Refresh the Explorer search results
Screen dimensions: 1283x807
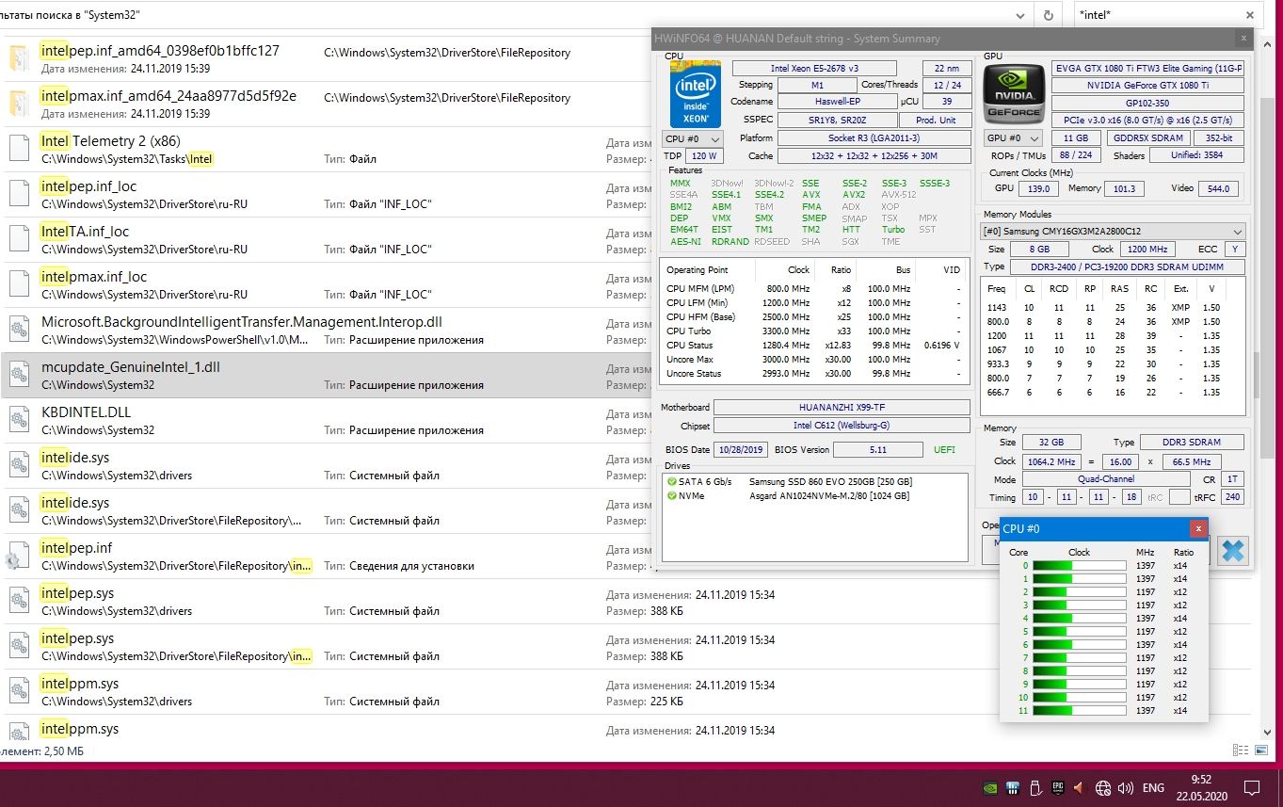point(1048,15)
